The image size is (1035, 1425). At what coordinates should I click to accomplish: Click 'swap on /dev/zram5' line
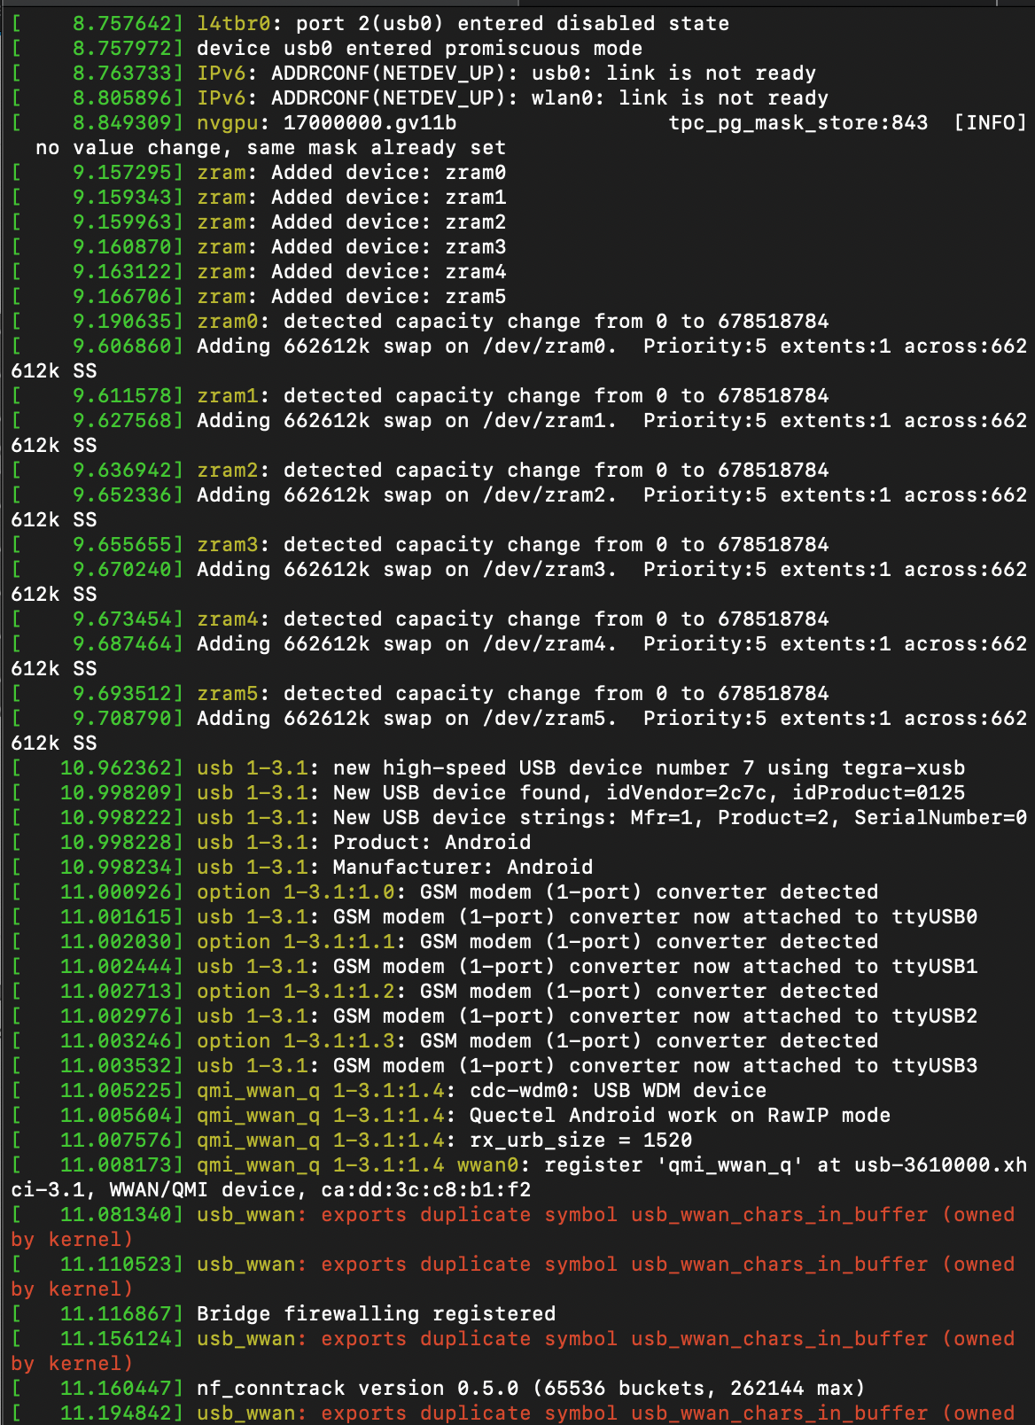pyautogui.click(x=519, y=718)
